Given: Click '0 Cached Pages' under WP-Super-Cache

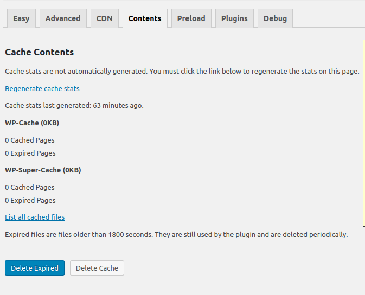Looking at the screenshot, I should (30, 187).
